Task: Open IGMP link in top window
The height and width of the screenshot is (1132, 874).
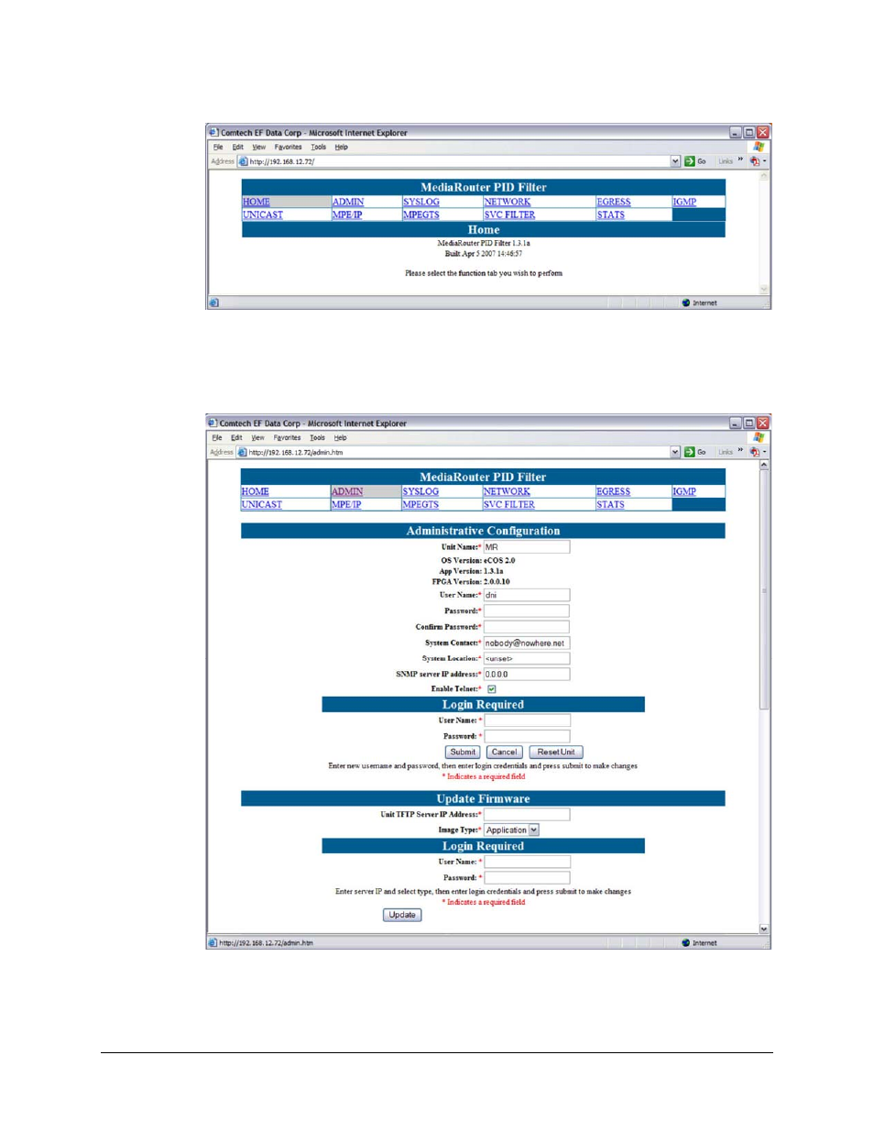Action: tap(684, 202)
